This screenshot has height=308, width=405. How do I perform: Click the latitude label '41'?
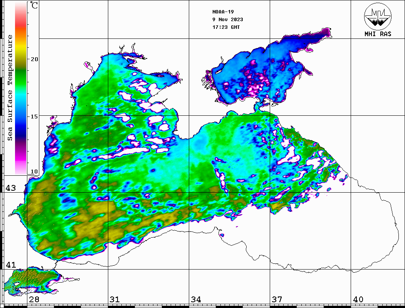[x=11, y=265]
